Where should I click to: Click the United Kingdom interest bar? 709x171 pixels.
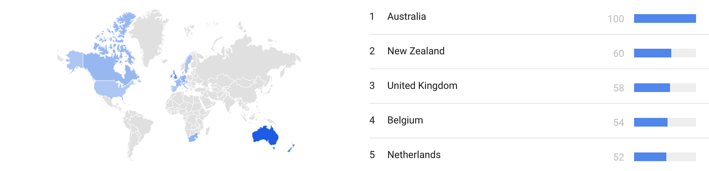click(x=665, y=88)
